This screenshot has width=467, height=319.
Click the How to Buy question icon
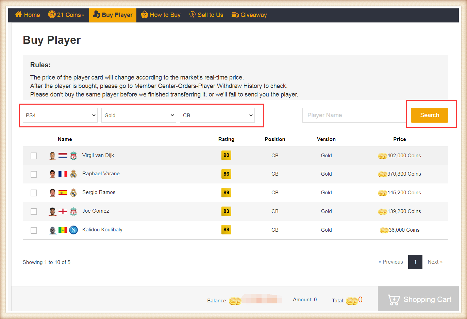(145, 14)
